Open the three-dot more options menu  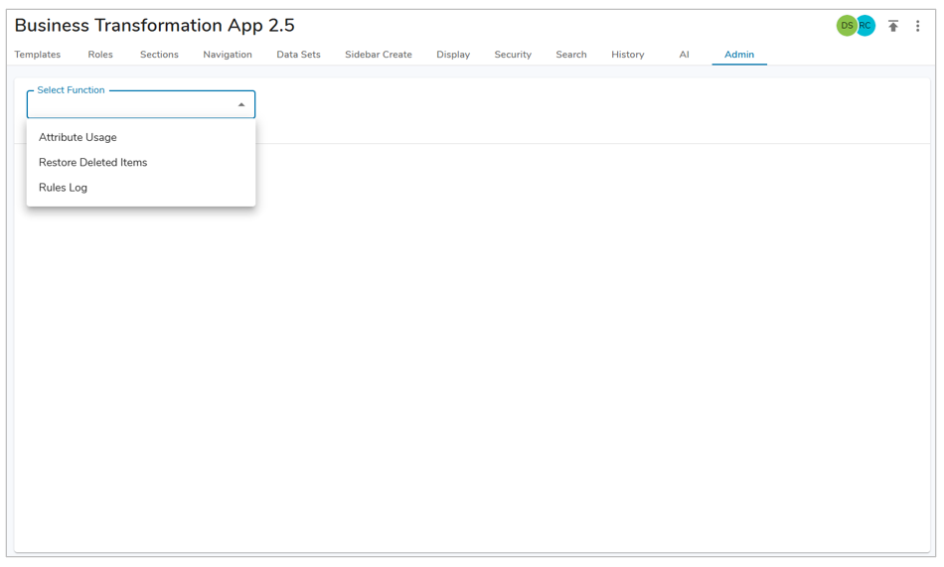pos(917,26)
